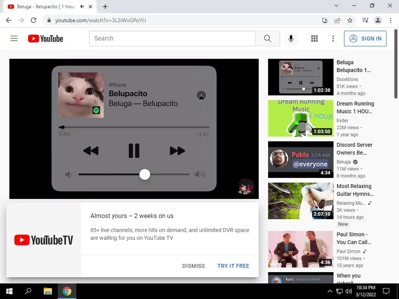The image size is (399, 299).
Task: Install YouTube app icon in address bar
Action: point(325,20)
